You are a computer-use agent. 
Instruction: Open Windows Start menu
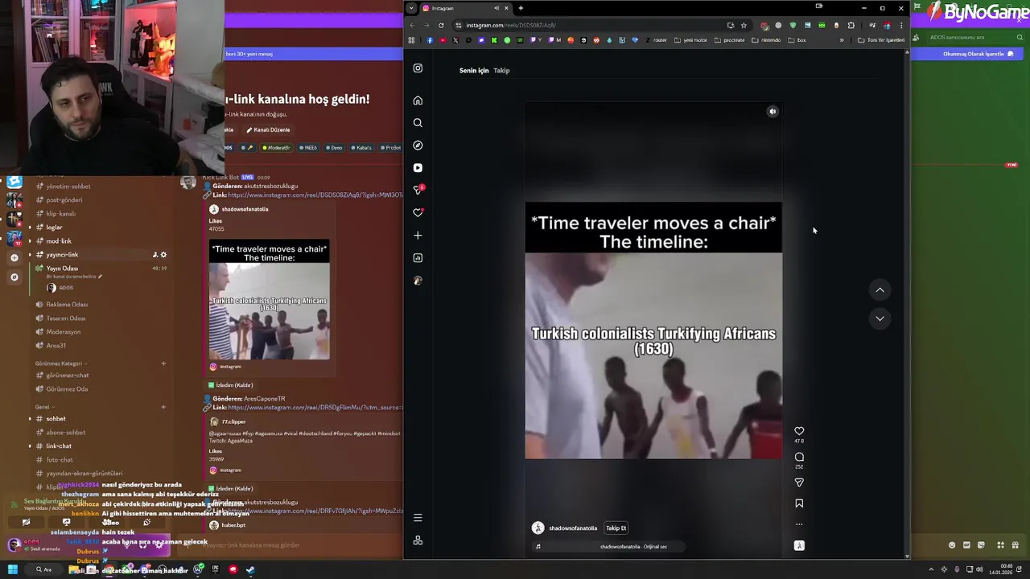point(13,569)
